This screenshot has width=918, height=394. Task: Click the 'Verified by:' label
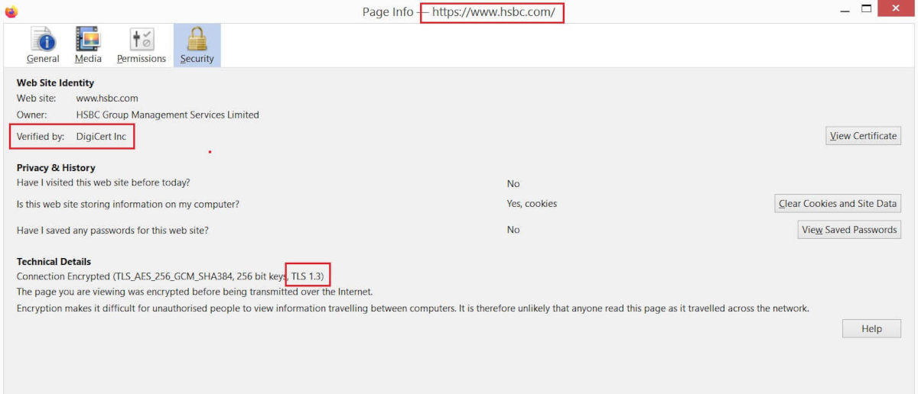tap(41, 137)
